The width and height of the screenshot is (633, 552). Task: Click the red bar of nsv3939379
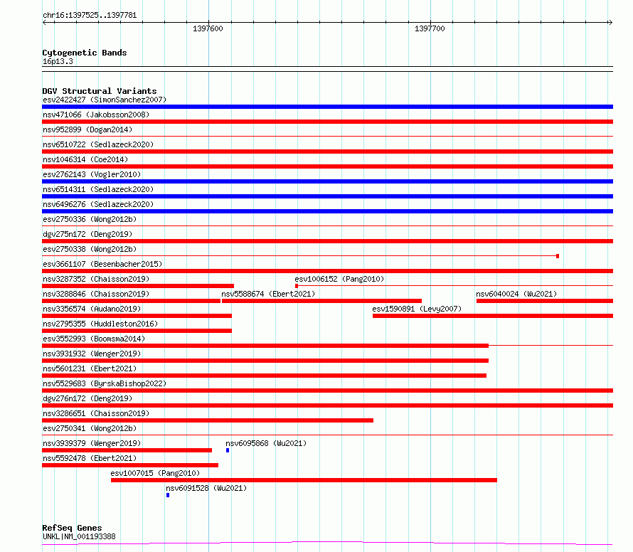click(x=127, y=450)
